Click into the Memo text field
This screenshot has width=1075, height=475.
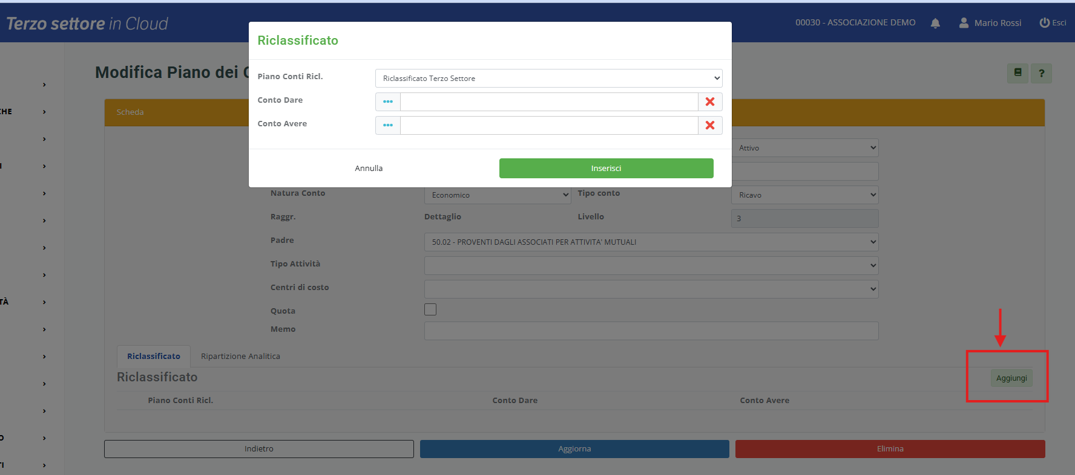click(x=651, y=331)
